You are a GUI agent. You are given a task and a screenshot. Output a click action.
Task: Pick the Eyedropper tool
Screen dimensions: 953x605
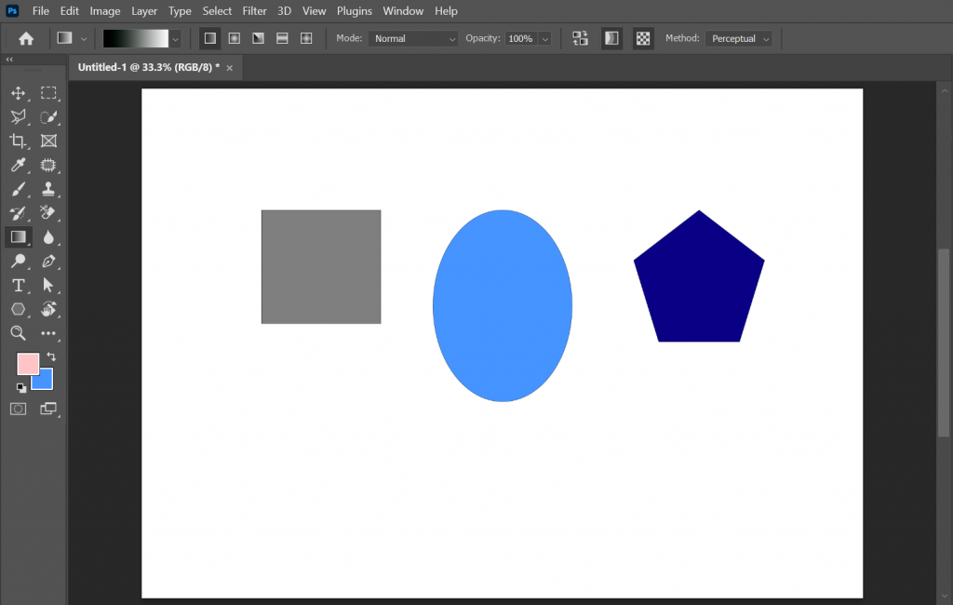pos(19,165)
